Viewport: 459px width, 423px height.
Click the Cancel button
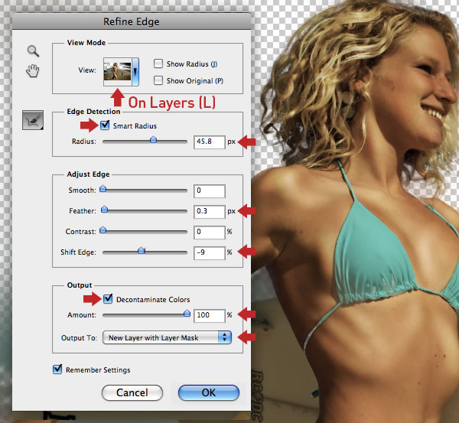coord(132,393)
